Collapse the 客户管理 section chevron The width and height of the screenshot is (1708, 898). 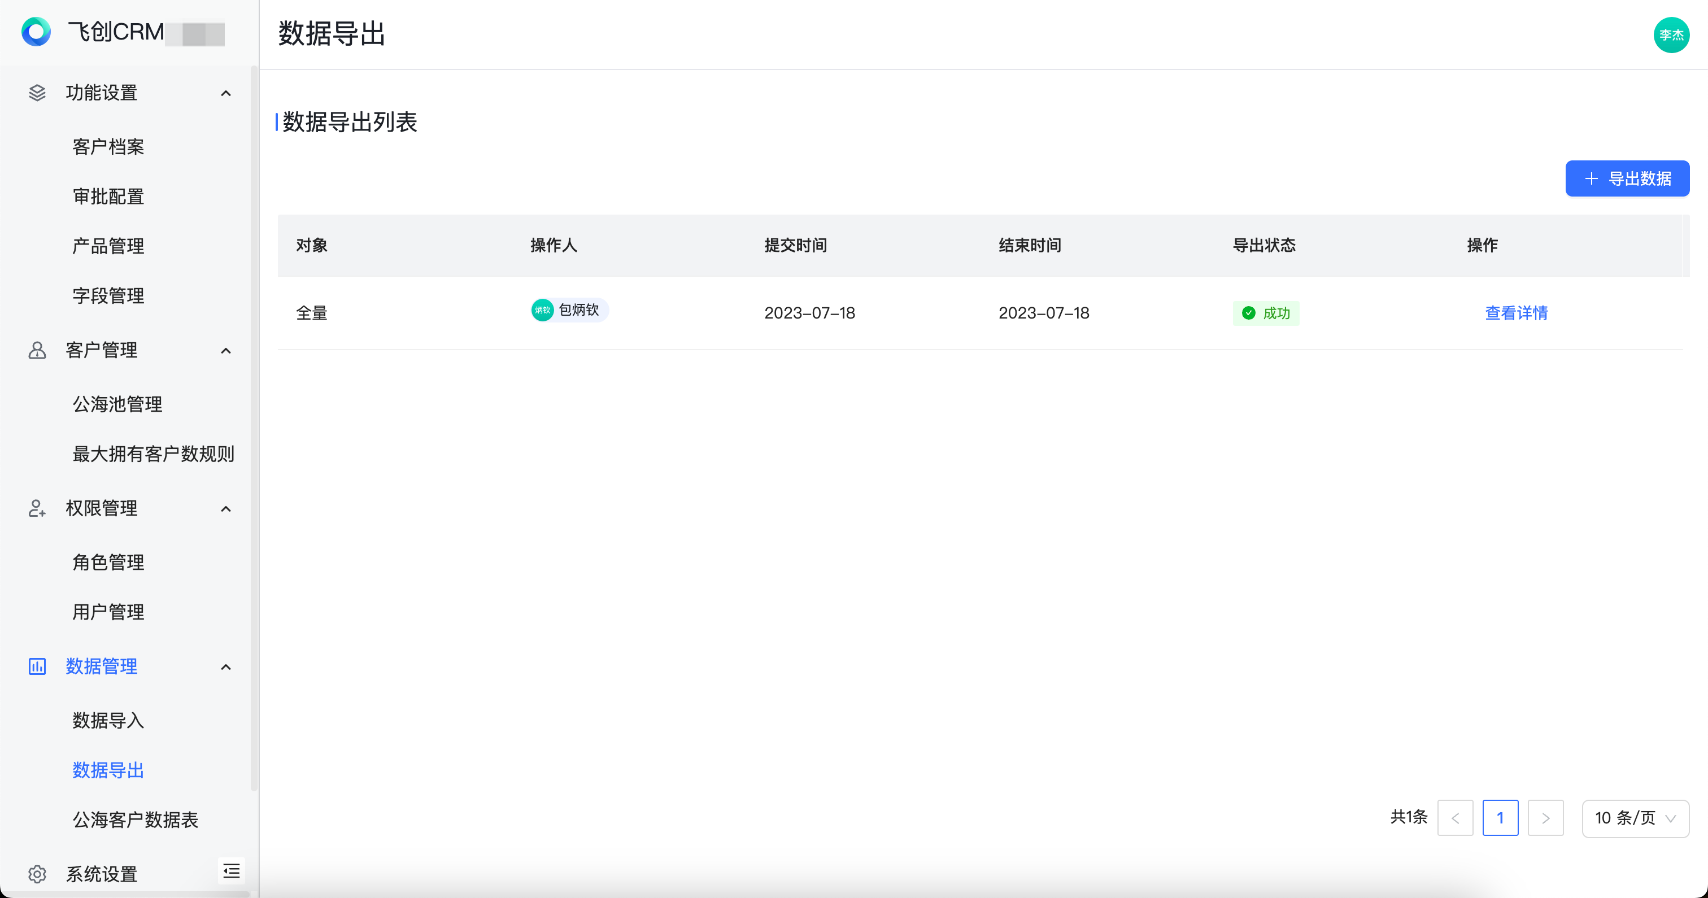(226, 351)
